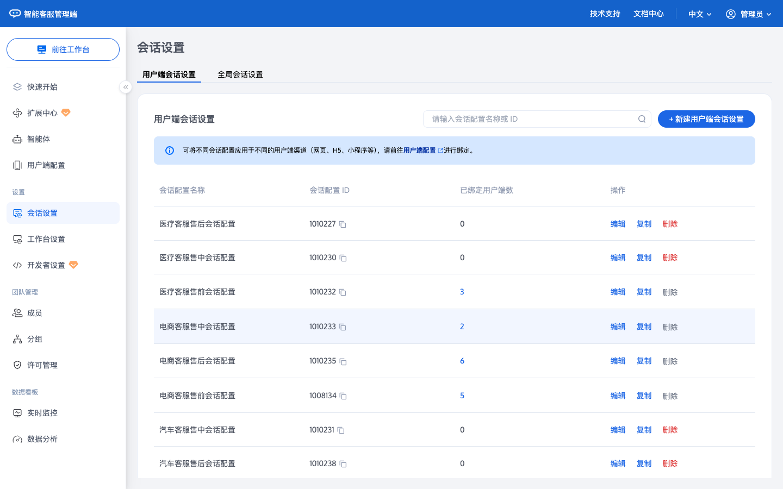
Task: Open 用户端配置 in sidebar
Action: pyautogui.click(x=63, y=165)
